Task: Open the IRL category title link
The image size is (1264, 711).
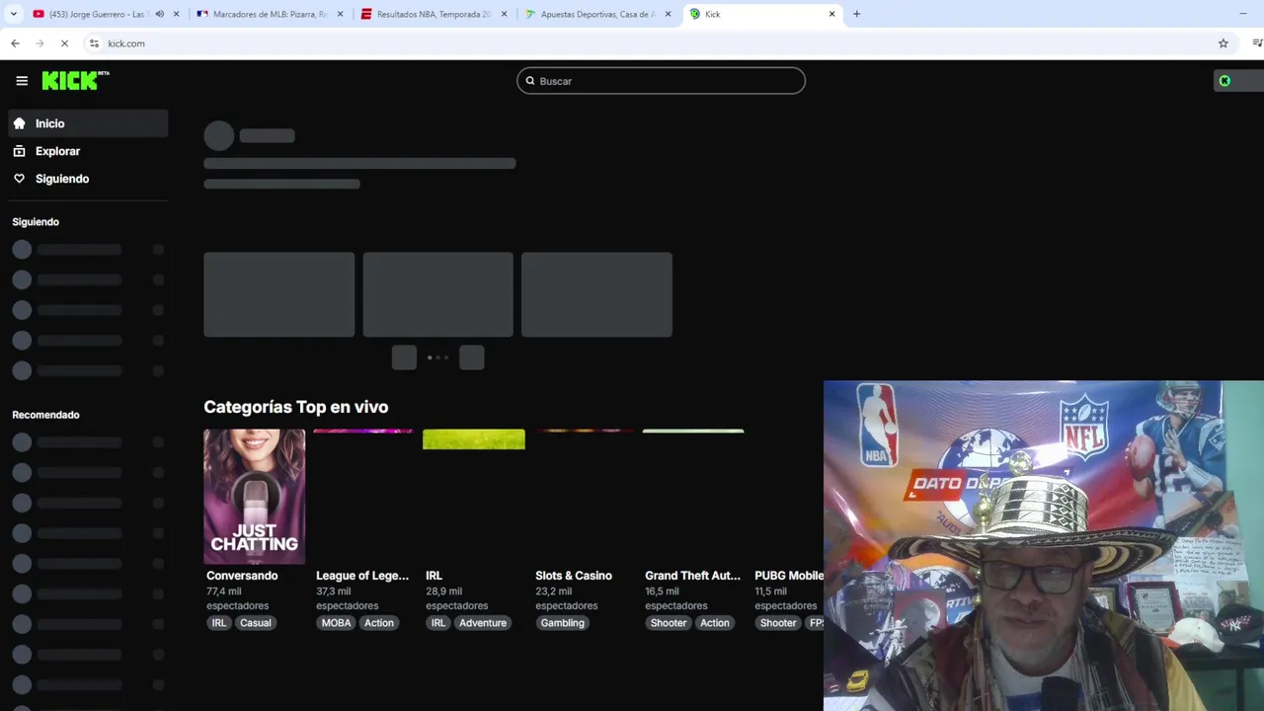Action: tap(434, 576)
